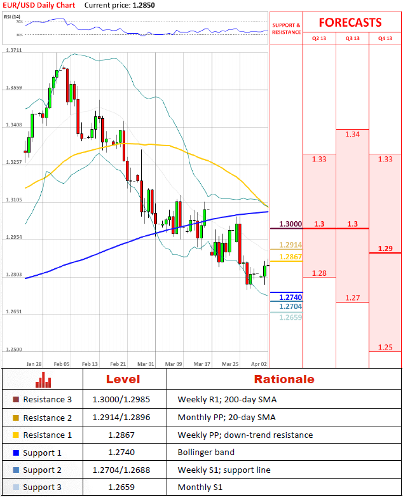Click the 1.3257 price axis label
This screenshot has width=403, height=497.
tap(14, 162)
